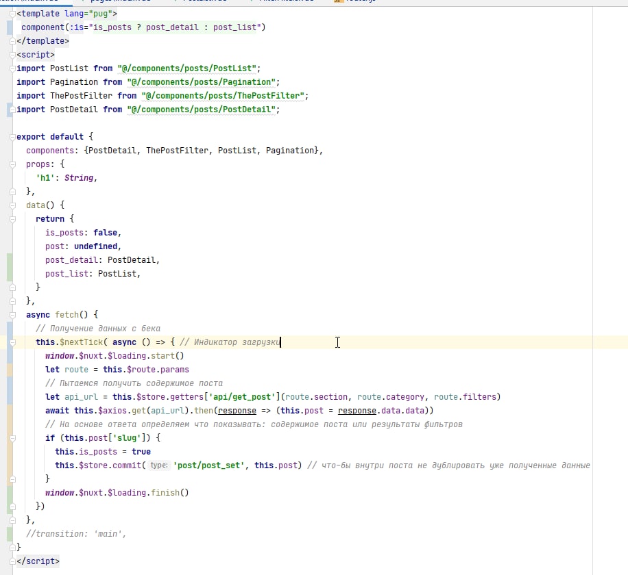Click the 'type:' parameter hint in commit call
Viewport: 628px width, 575px height.
(158, 465)
